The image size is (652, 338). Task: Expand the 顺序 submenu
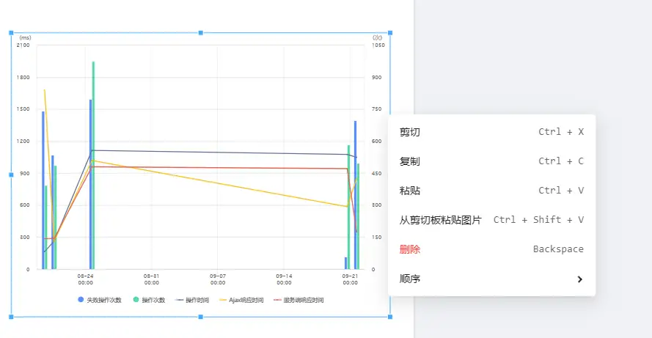491,279
